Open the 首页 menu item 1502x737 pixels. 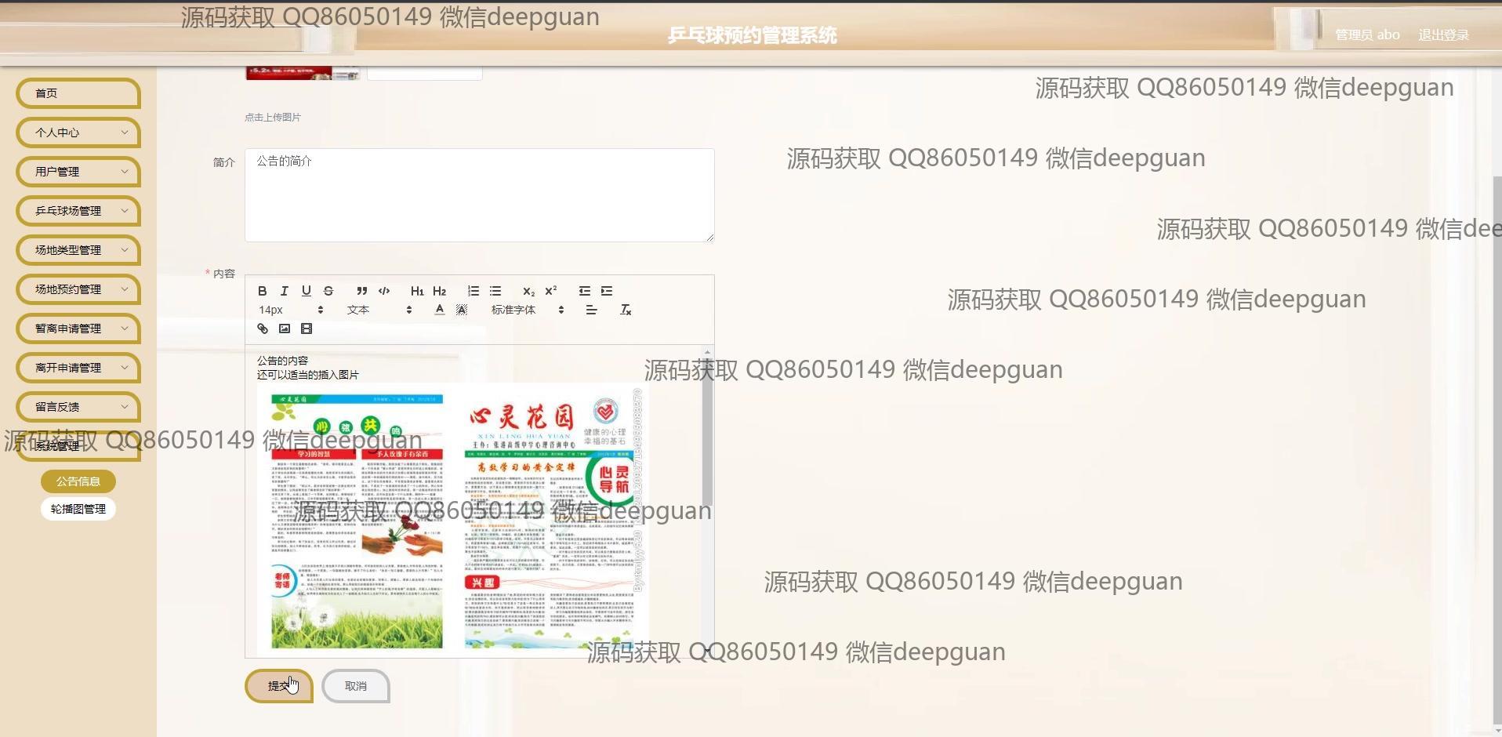coord(78,93)
